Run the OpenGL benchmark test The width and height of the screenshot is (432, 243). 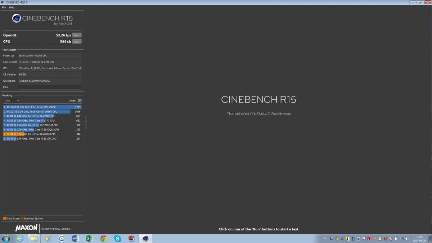[x=77, y=35]
